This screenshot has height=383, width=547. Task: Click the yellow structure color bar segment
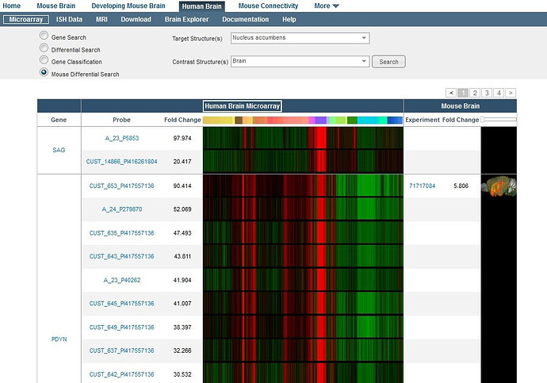click(x=218, y=120)
